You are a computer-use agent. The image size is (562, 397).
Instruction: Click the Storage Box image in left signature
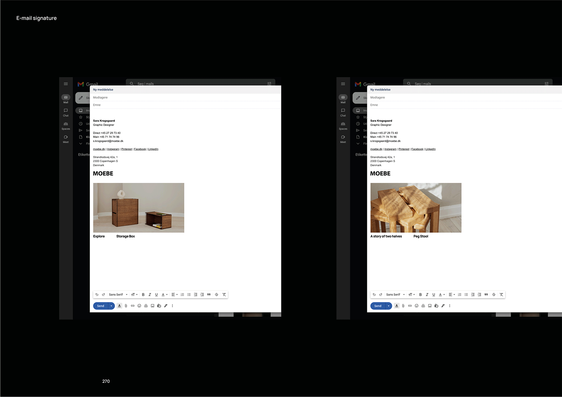coord(139,208)
